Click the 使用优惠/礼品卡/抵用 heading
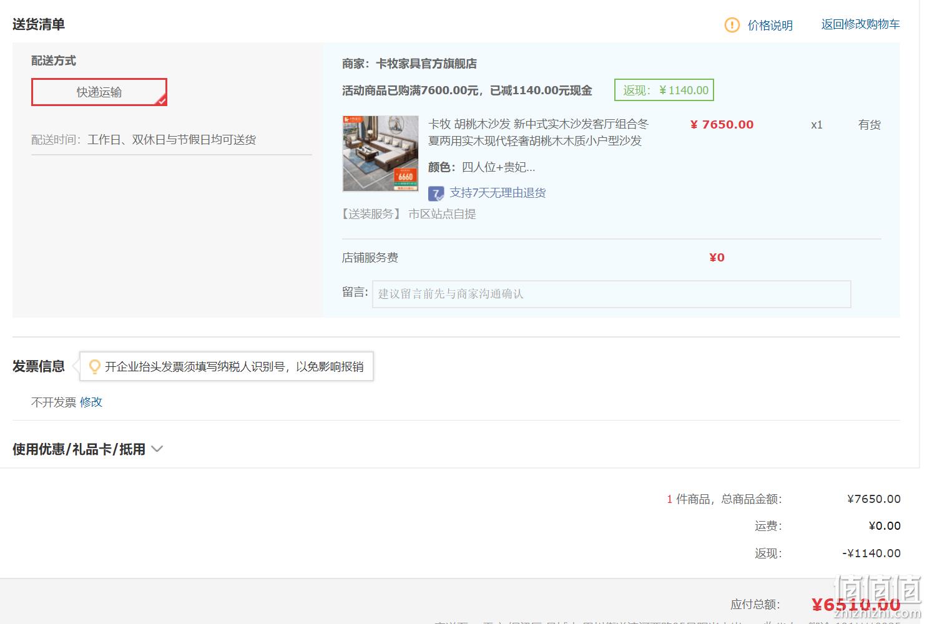 tap(79, 449)
